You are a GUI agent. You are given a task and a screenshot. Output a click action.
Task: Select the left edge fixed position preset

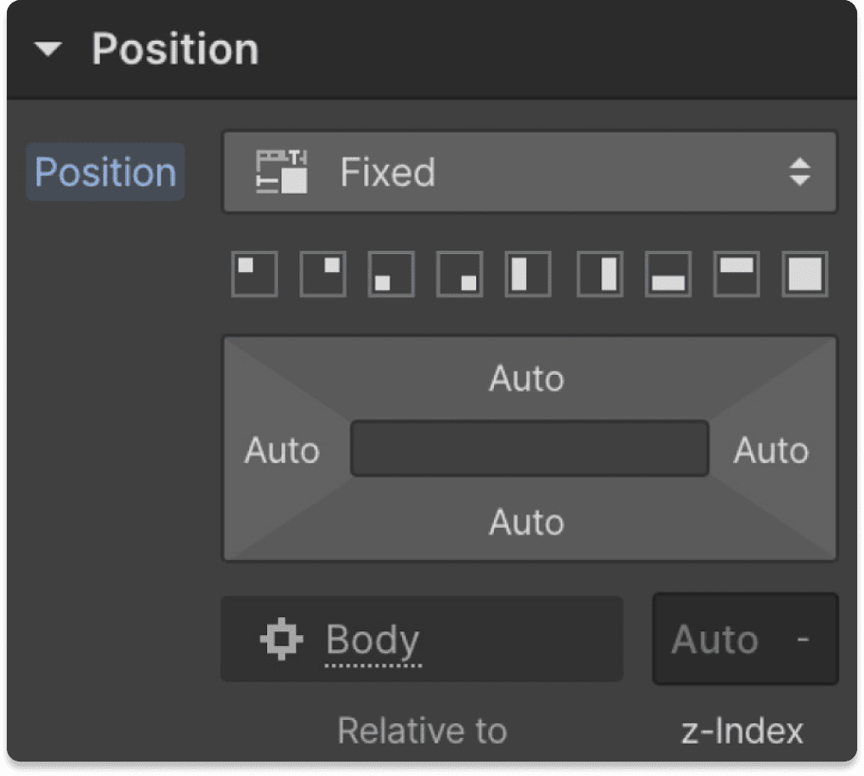pos(526,275)
